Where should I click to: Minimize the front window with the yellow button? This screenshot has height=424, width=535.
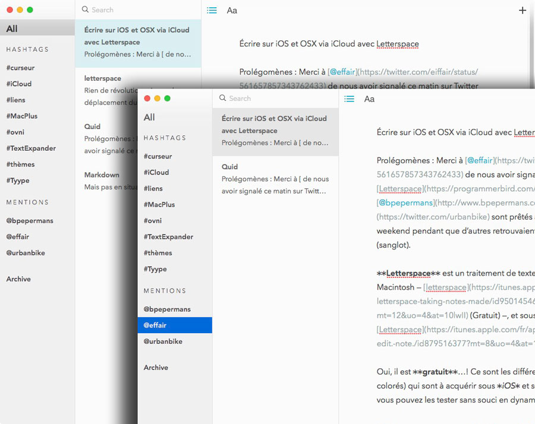[x=158, y=98]
